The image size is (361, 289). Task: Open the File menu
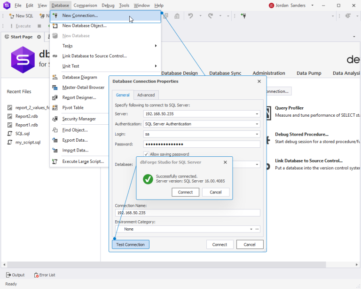(x=18, y=5)
